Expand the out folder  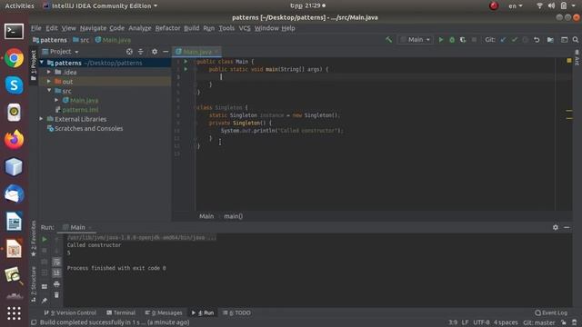click(49, 81)
